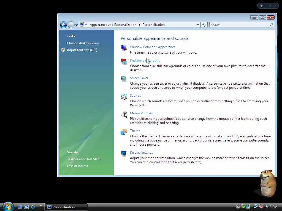Viewport: 282px width, 211px height.
Task: Click the Display Settings monitor icon
Action: point(124,154)
